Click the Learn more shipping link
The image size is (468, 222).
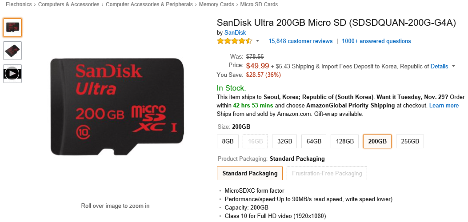pos(444,106)
